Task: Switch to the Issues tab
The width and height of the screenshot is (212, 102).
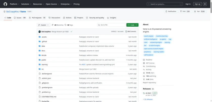Action: (x=20, y=18)
